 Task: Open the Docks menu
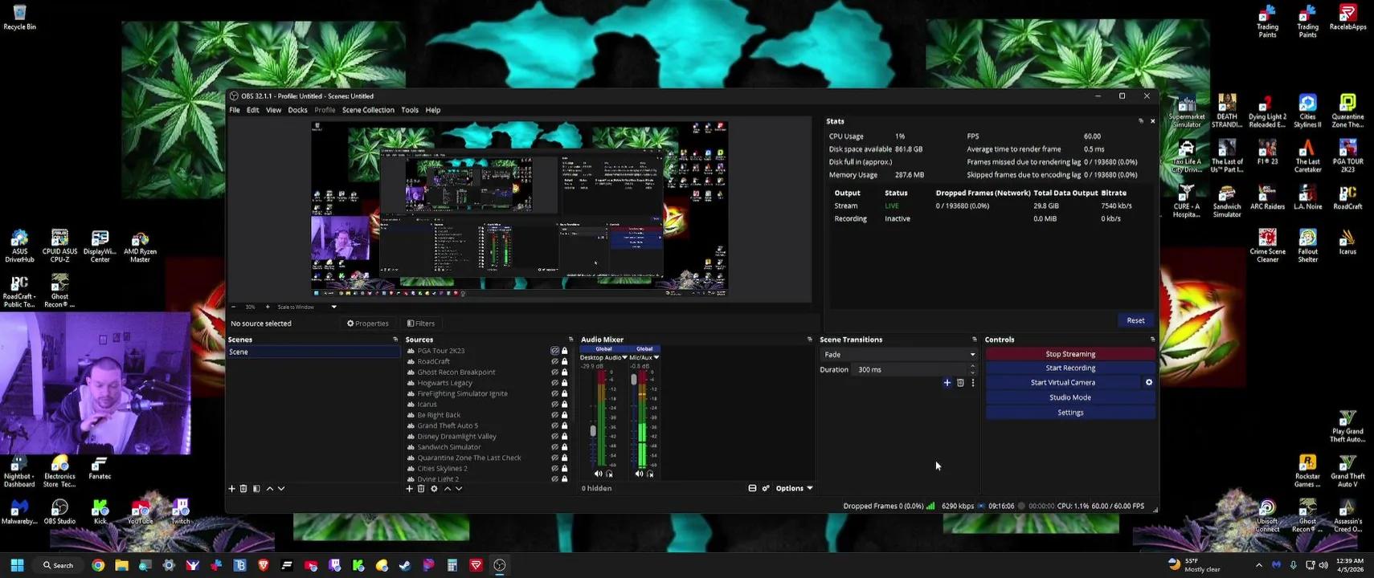pos(297,110)
